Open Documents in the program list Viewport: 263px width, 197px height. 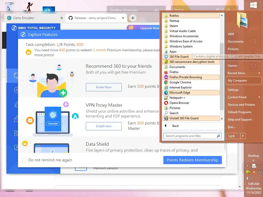[x=191, y=67]
